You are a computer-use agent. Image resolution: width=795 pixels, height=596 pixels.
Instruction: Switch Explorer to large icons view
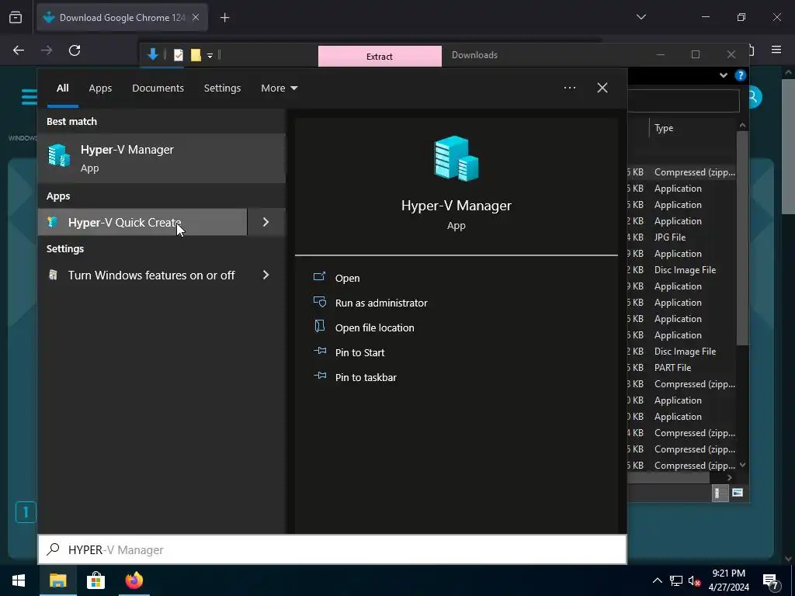pyautogui.click(x=738, y=493)
